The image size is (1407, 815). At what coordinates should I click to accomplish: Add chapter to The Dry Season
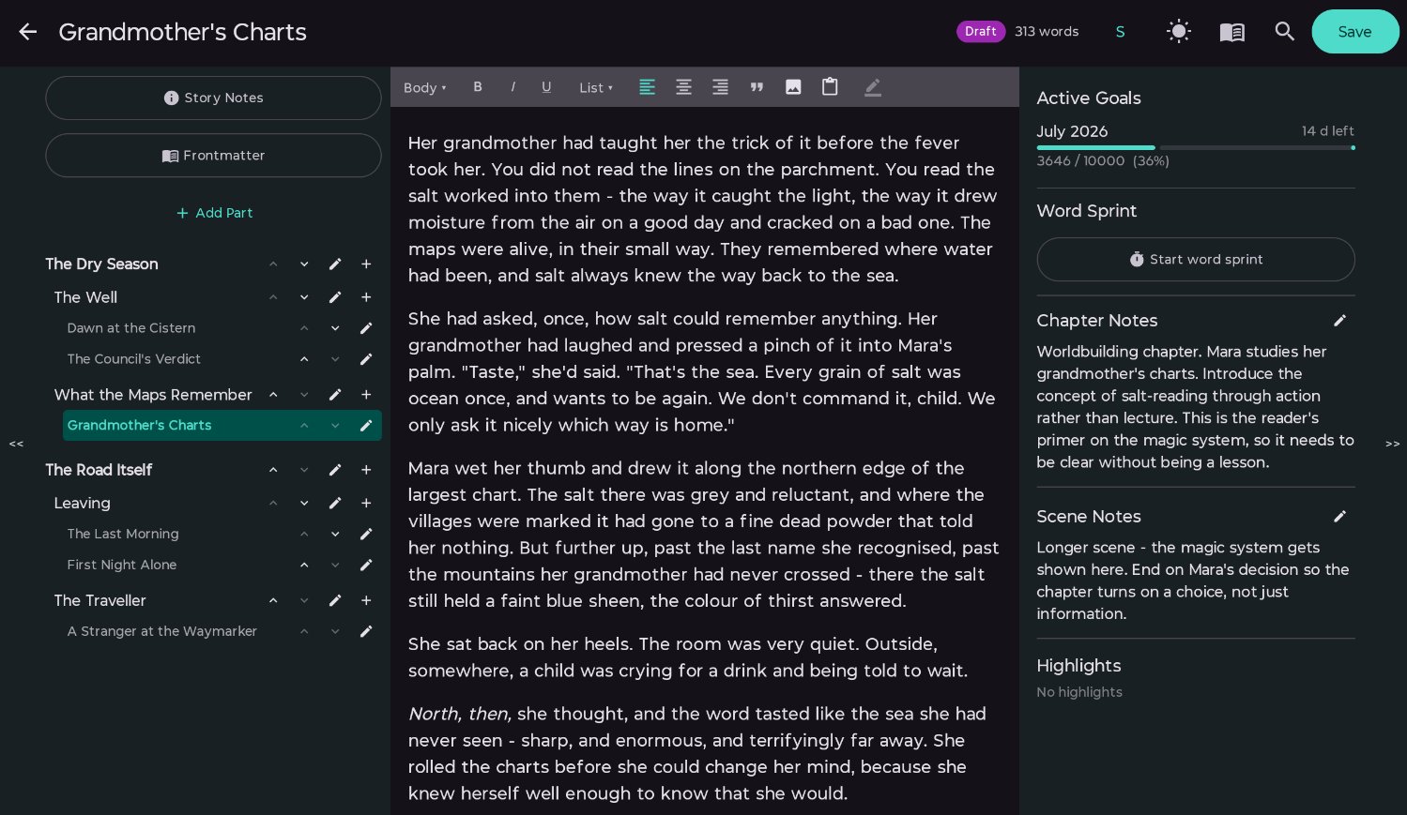(x=366, y=264)
